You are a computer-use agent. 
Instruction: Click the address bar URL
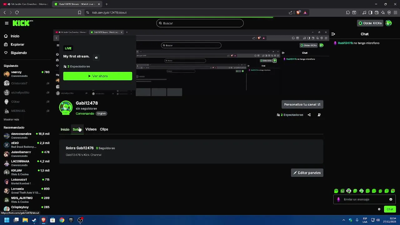point(109,12)
